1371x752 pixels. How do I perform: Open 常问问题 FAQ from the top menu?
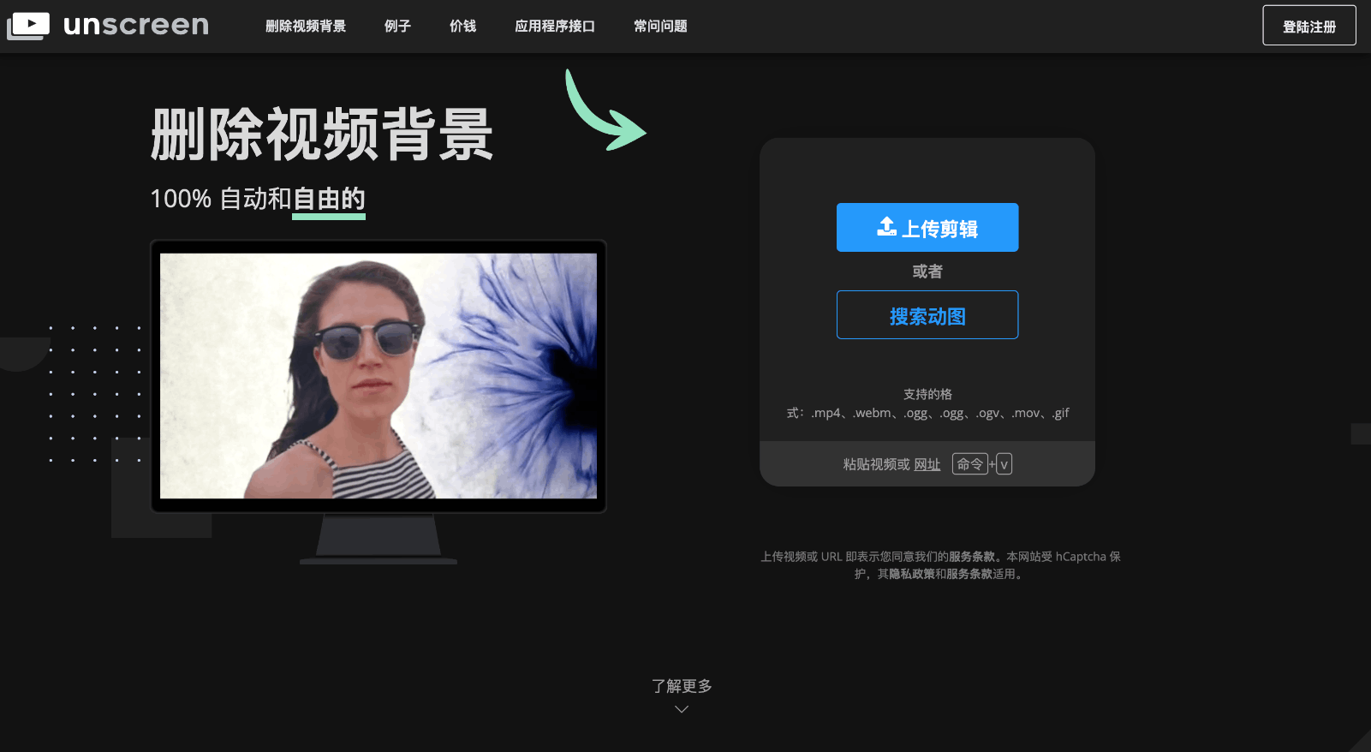click(660, 27)
